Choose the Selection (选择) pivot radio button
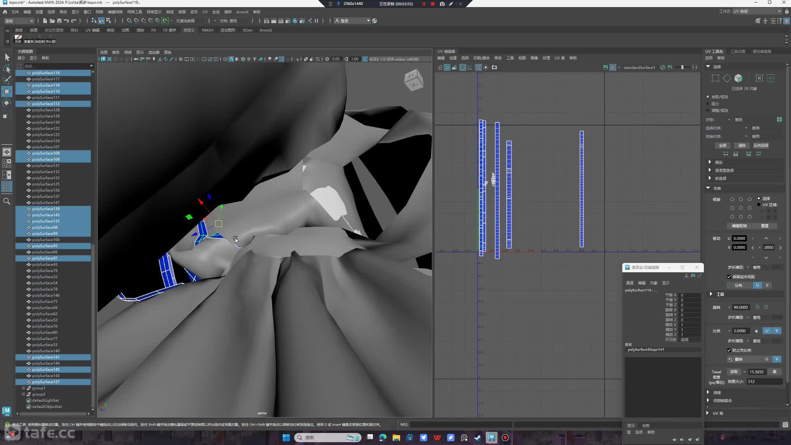Image resolution: width=791 pixels, height=445 pixels. 759,199
